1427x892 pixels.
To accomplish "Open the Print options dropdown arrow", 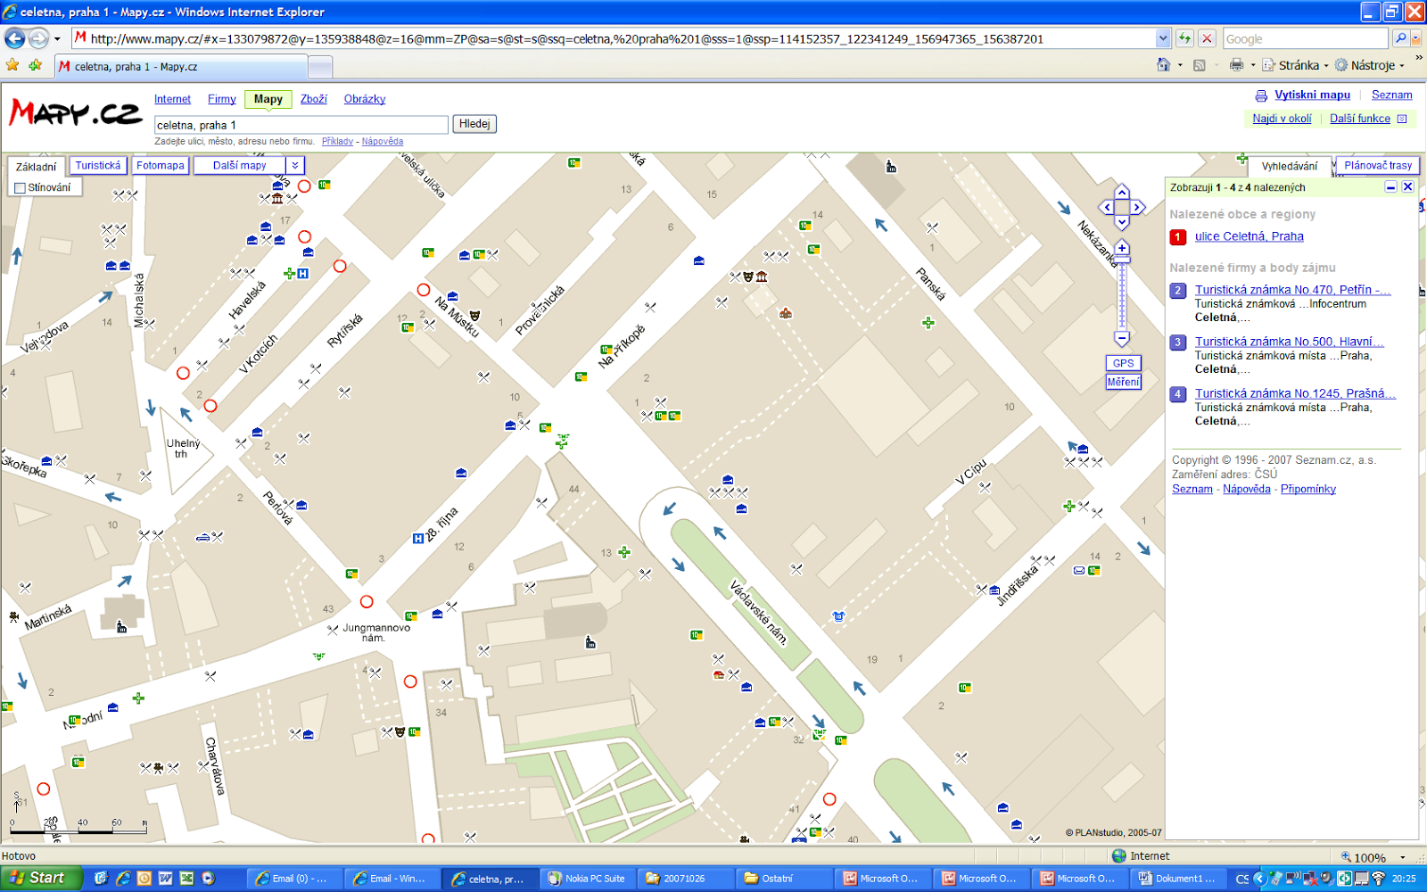I will click(1253, 65).
